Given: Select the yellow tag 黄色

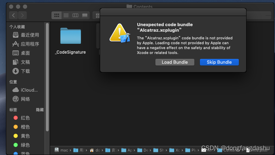Looking at the screenshot, I should [22, 136].
